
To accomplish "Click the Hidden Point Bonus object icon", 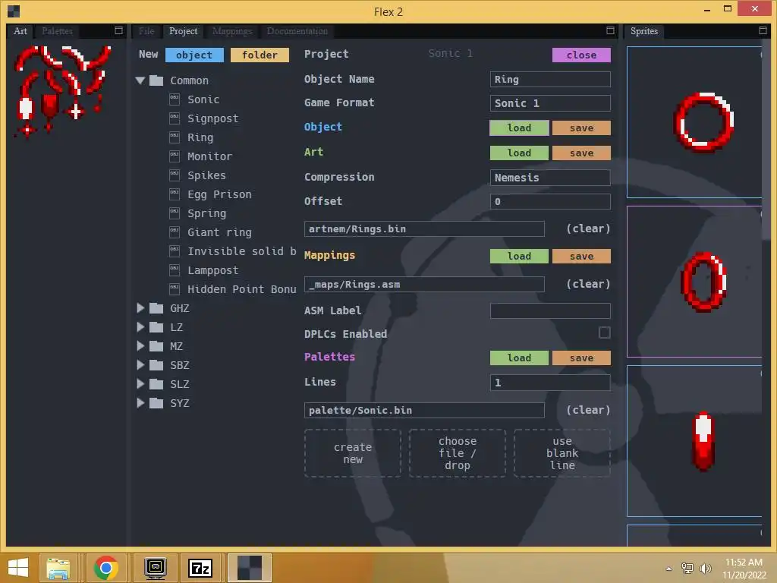I will pos(175,288).
